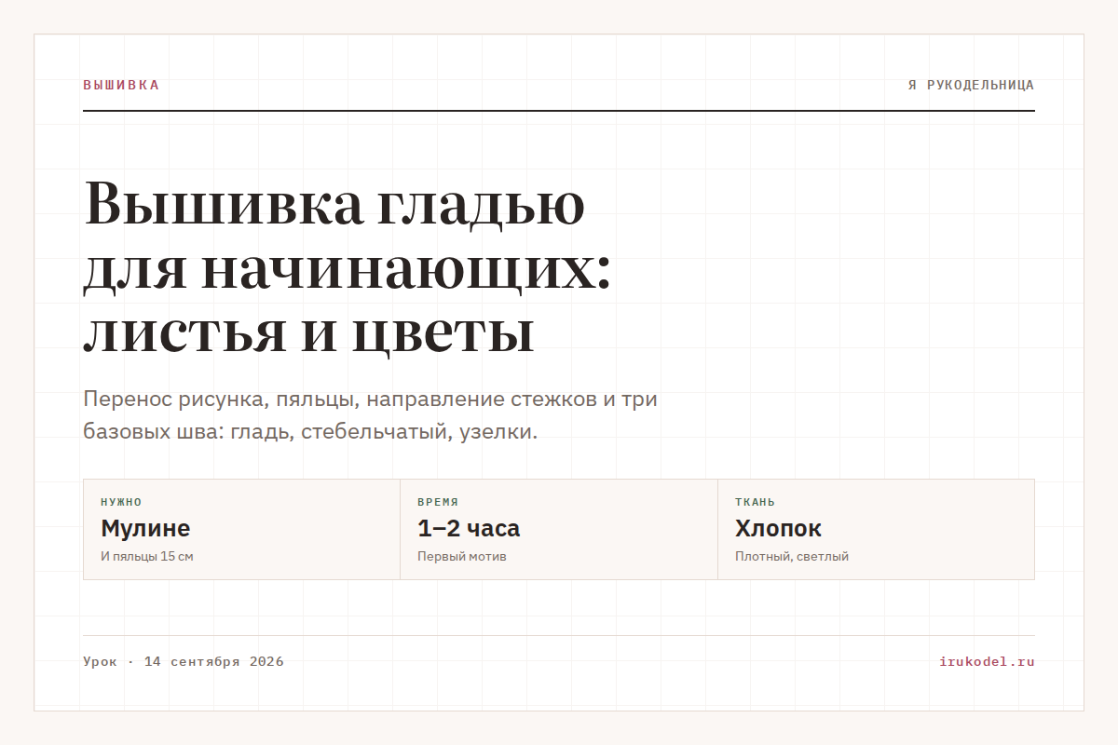Click the date 'Урок · 14 сентября 2026'
The width and height of the screenshot is (1118, 745).
(x=184, y=662)
